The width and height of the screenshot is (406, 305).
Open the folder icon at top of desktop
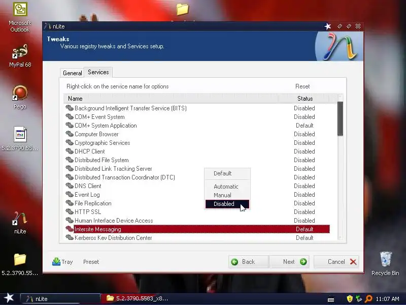click(183, 9)
